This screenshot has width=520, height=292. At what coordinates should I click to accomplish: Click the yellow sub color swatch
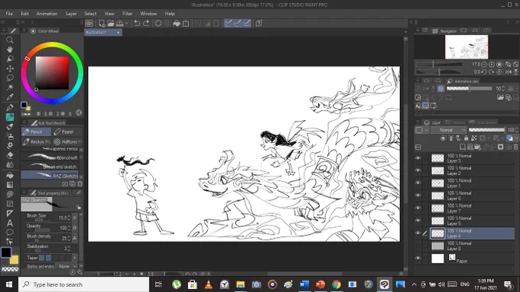(x=14, y=260)
